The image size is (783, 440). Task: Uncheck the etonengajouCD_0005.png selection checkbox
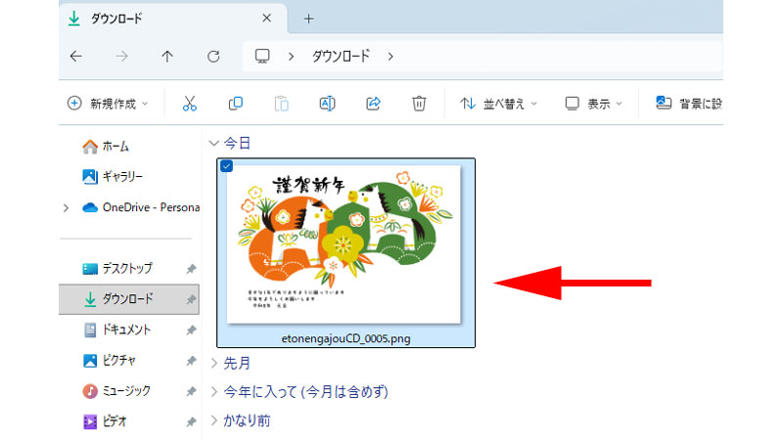pyautogui.click(x=227, y=167)
